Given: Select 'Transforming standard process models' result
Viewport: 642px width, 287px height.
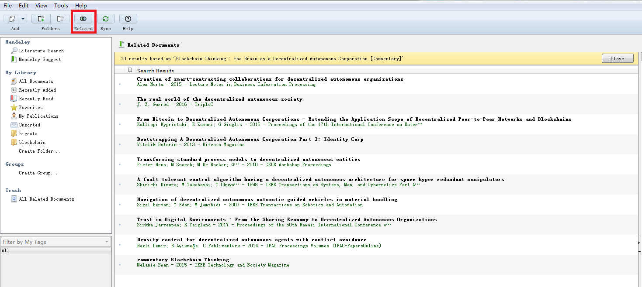Looking at the screenshot, I should coord(249,159).
